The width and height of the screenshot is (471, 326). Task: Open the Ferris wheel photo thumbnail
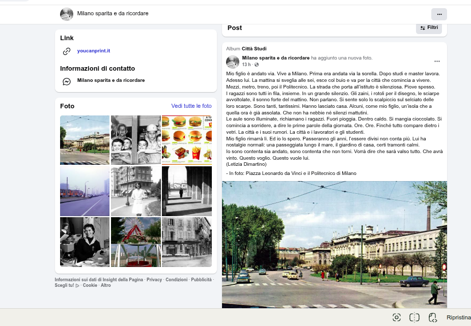tap(135, 242)
